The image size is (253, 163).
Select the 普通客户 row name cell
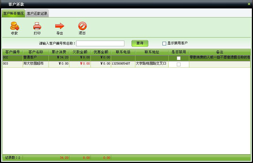click(x=36, y=58)
